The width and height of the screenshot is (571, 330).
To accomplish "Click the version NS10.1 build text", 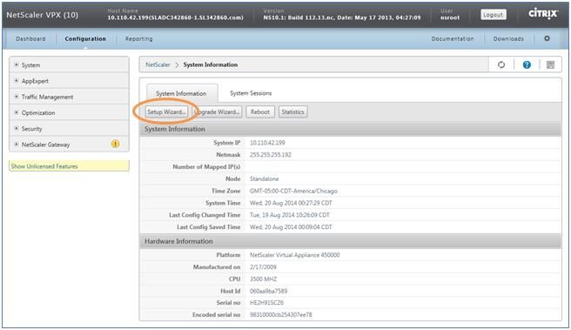I will (342, 17).
